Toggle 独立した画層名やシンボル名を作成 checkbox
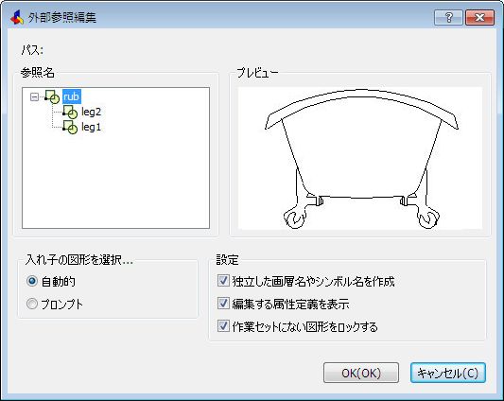Screen dimensions: 504x401 [x=223, y=281]
